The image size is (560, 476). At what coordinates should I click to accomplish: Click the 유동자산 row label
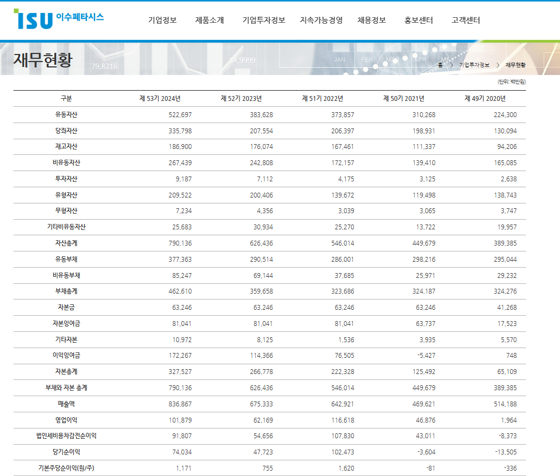[x=65, y=114]
